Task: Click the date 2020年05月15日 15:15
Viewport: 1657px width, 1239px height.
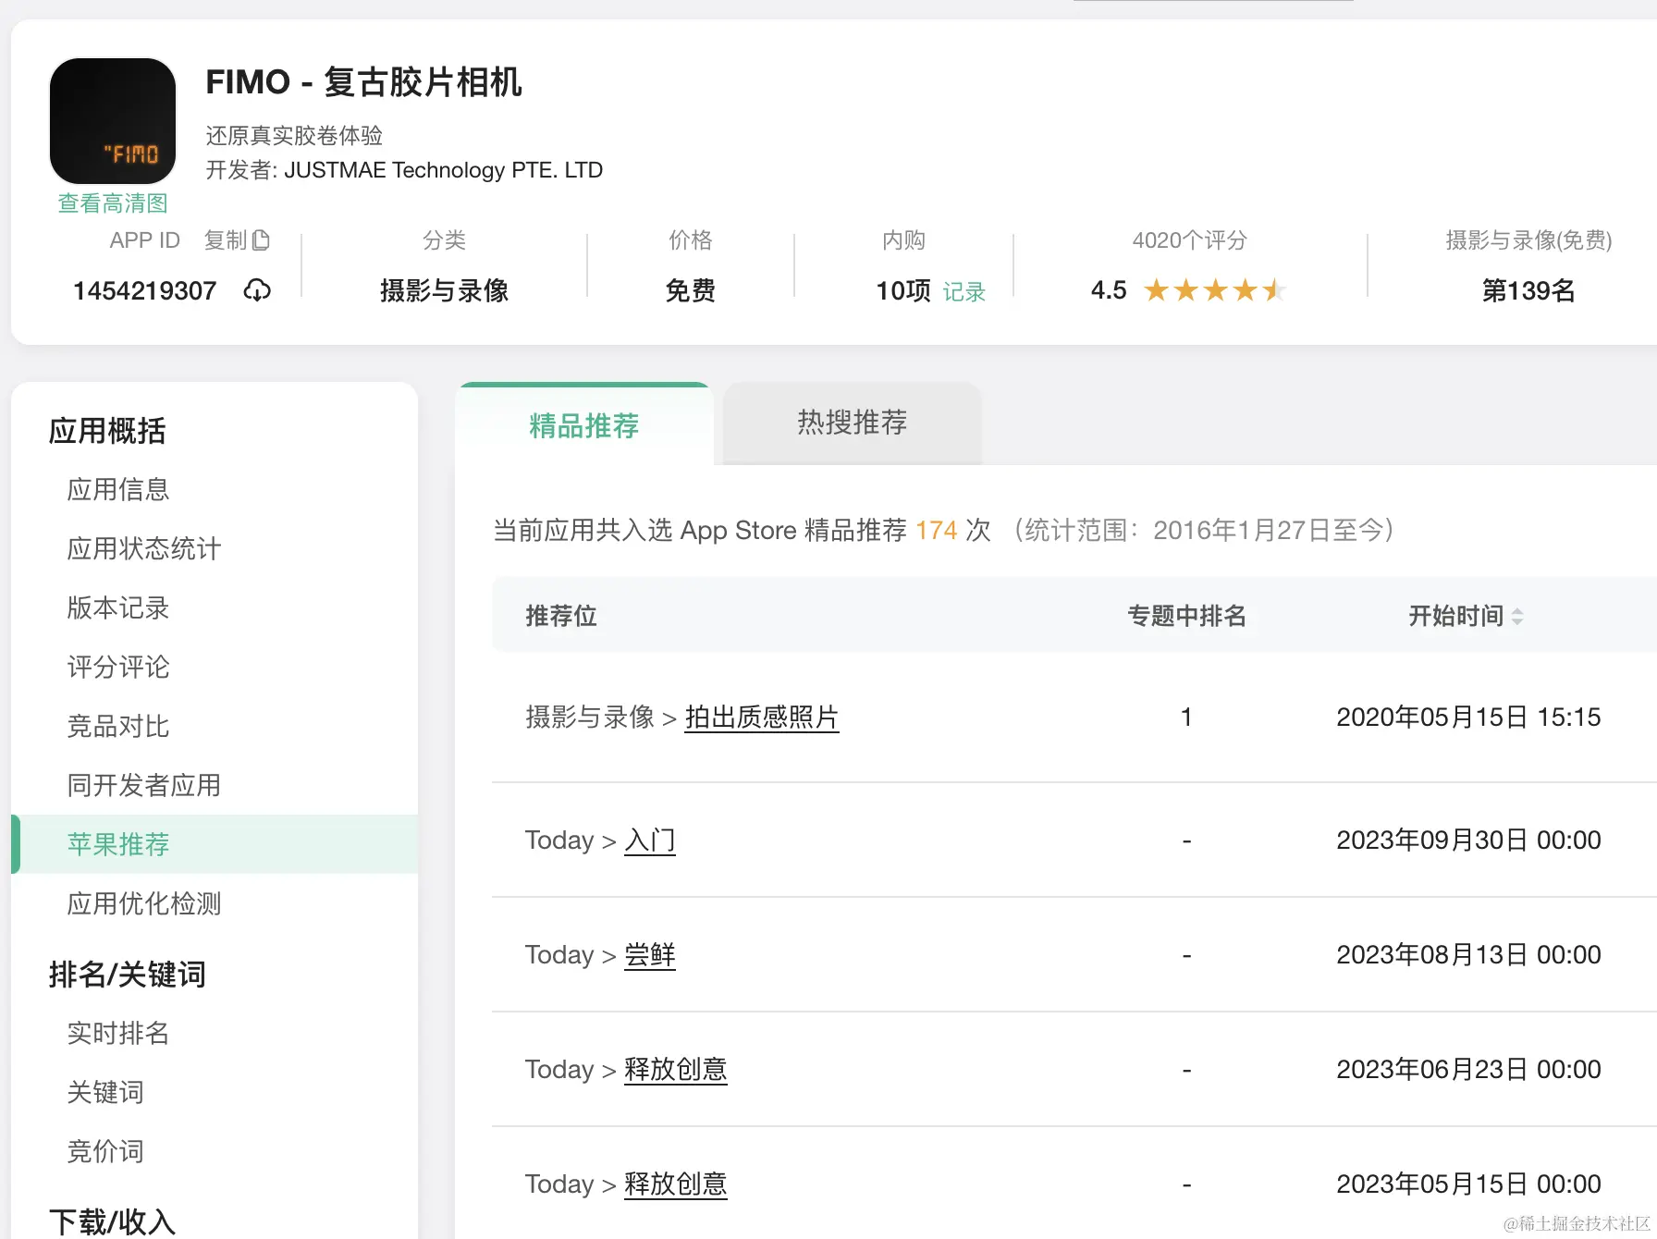Action: [1468, 718]
